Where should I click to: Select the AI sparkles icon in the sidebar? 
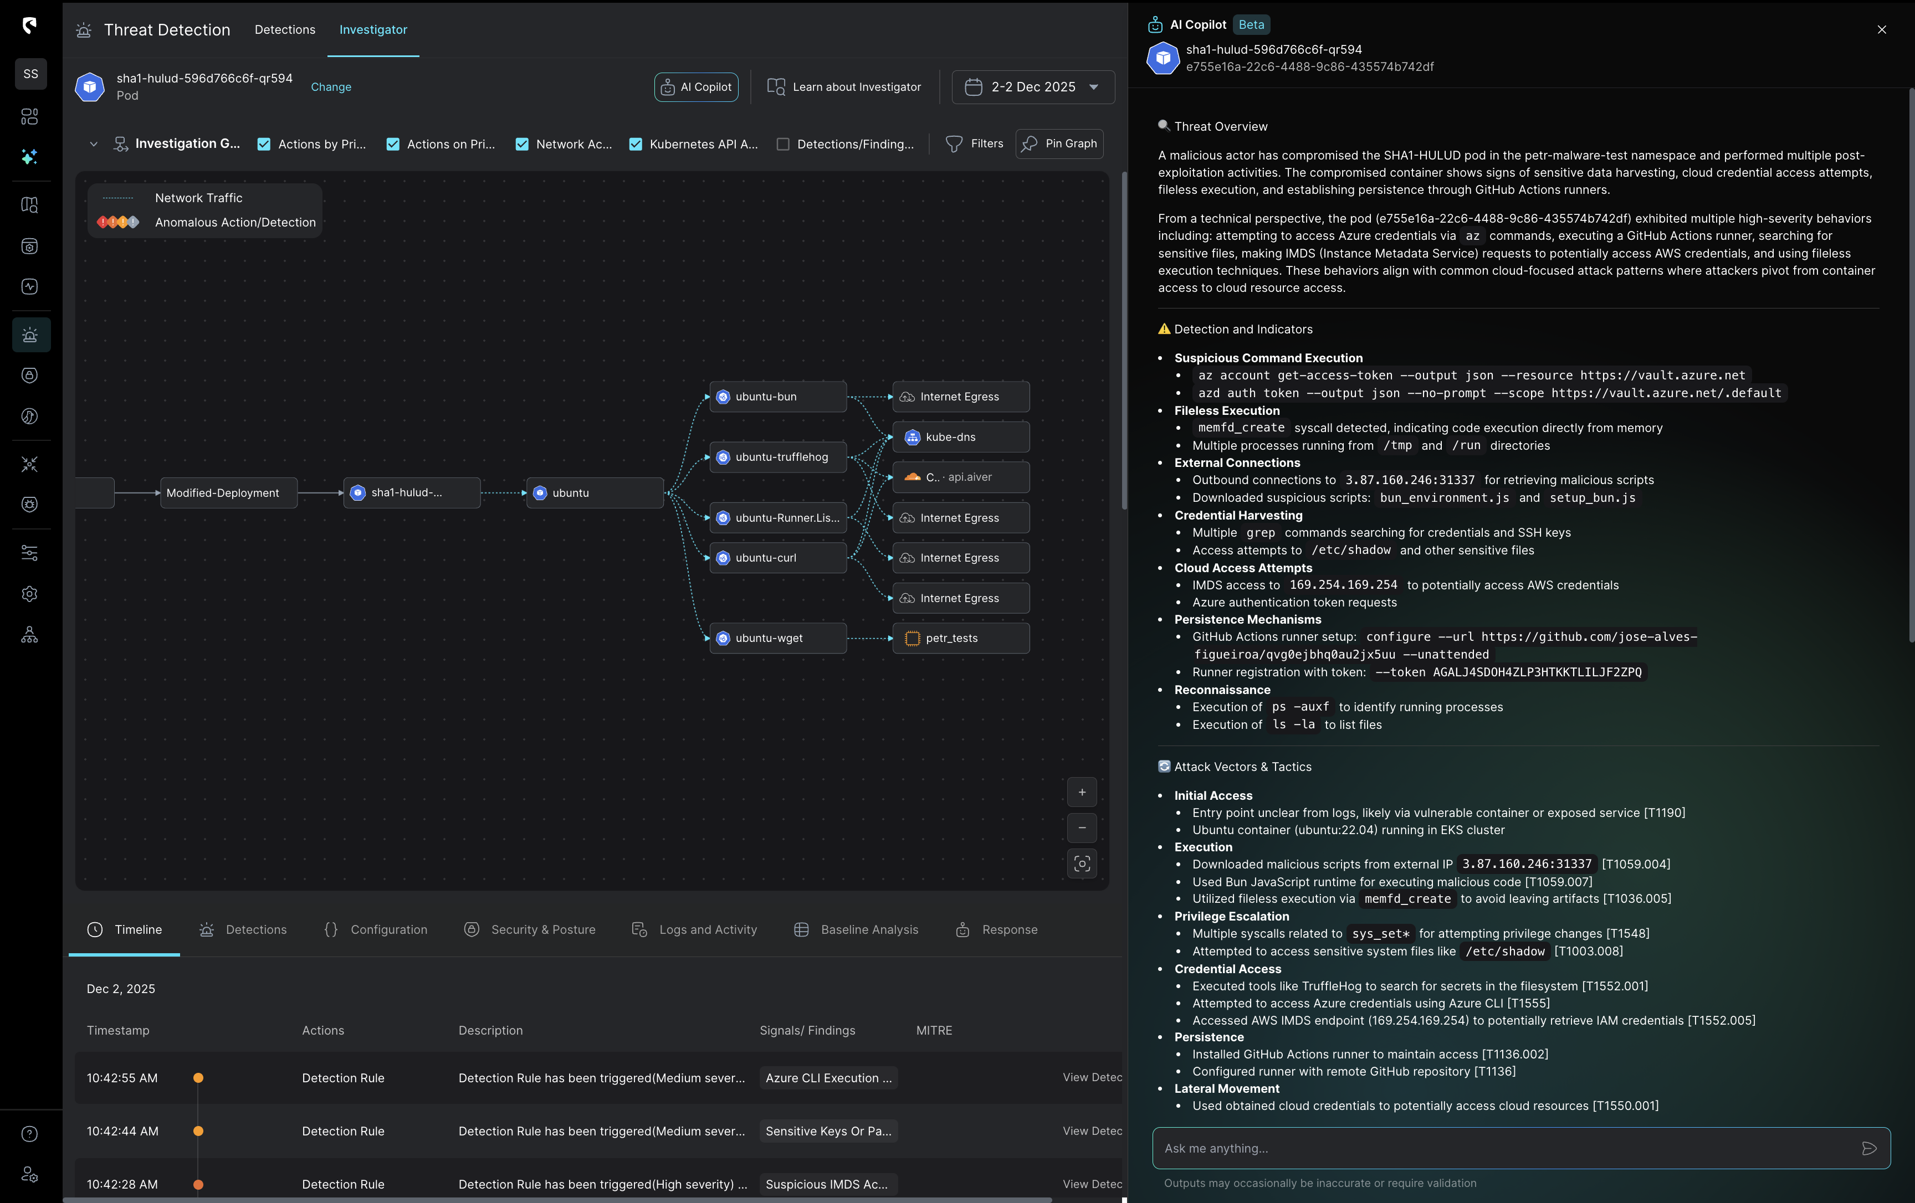pos(29,157)
